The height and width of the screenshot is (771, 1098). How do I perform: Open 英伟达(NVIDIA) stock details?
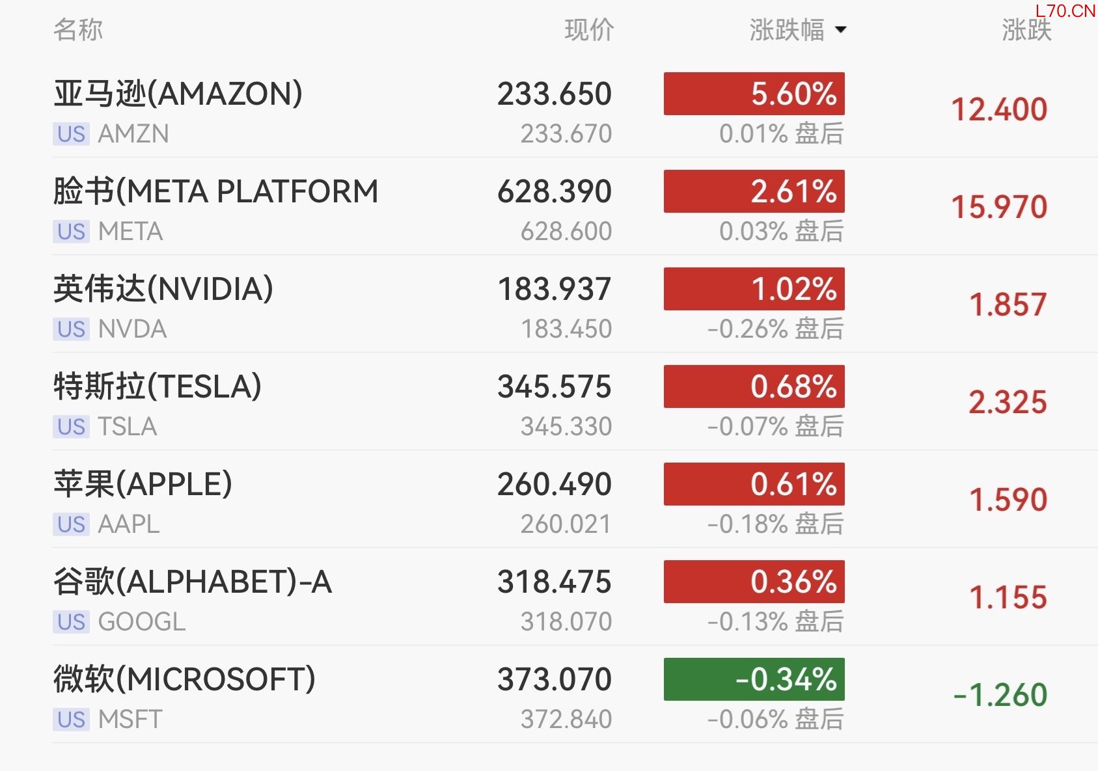pos(163,290)
